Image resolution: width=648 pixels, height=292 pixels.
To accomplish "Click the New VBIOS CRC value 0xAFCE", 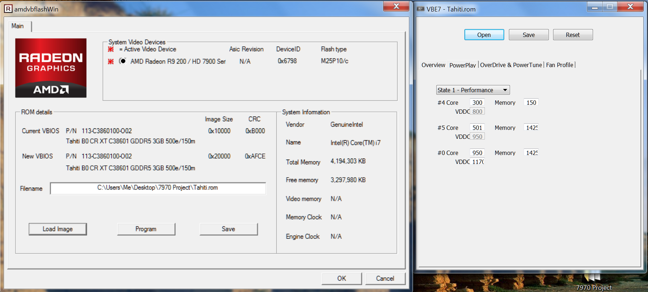I will [255, 156].
